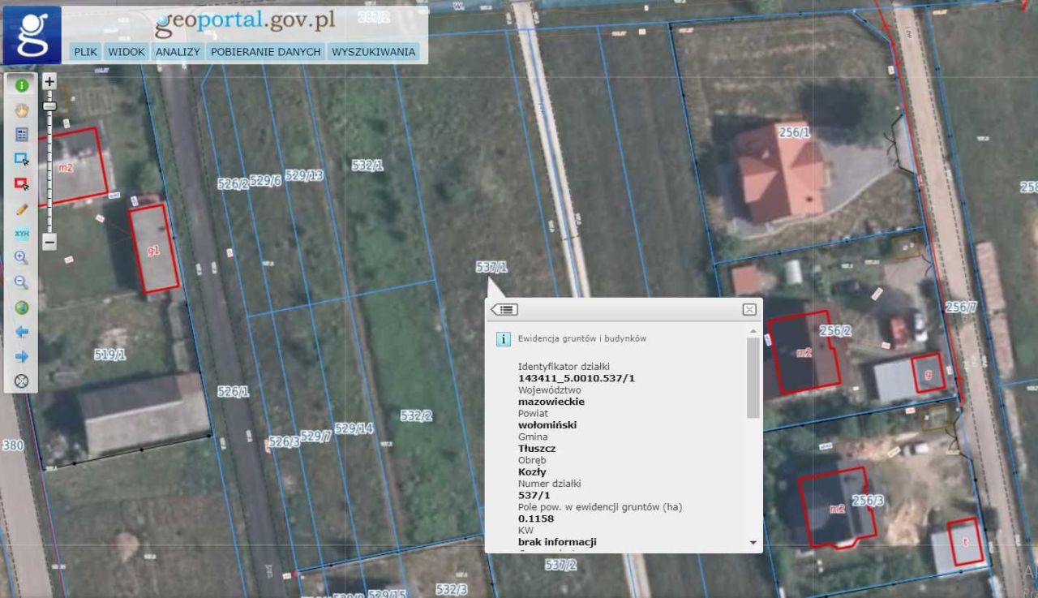Select the pencil drawing tool
This screenshot has width=1038, height=598.
click(x=22, y=209)
